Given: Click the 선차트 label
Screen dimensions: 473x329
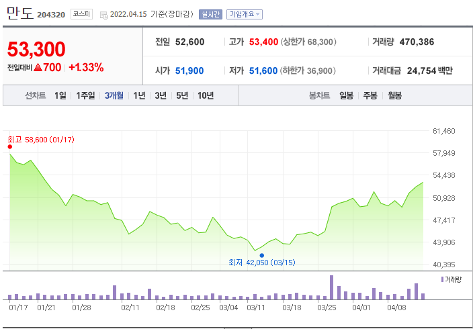Looking at the screenshot, I should (x=36, y=95).
